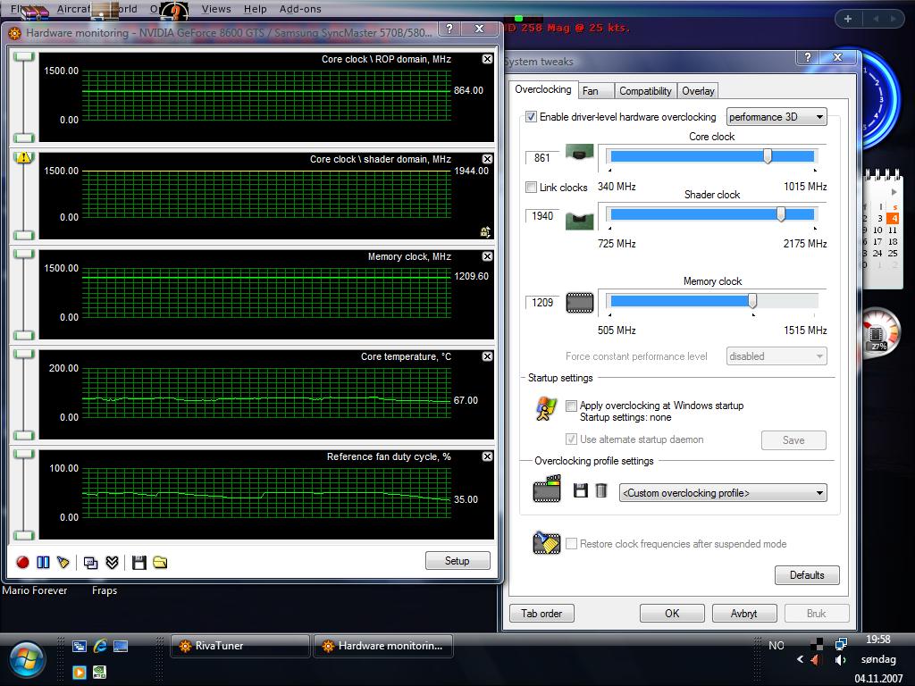Image resolution: width=915 pixels, height=686 pixels.
Task: Click the Windows startup flag icon
Action: point(546,408)
